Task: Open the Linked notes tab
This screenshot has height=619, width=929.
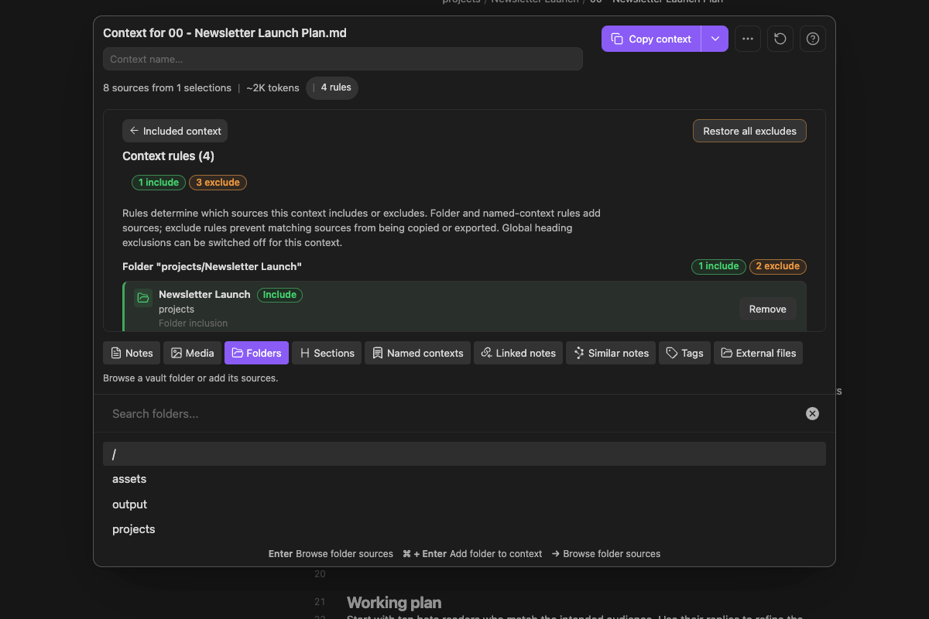Action: tap(518, 353)
